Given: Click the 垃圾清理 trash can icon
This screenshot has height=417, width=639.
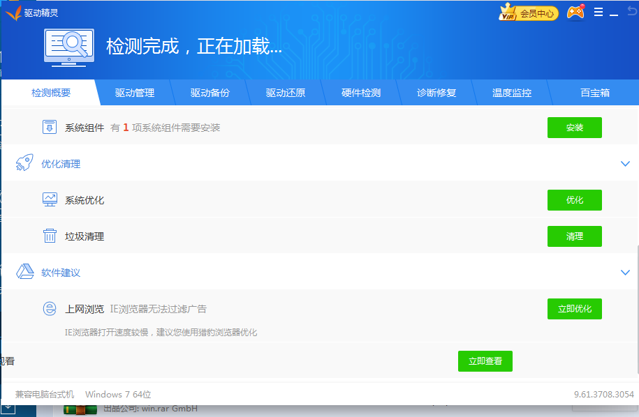Looking at the screenshot, I should 50,236.
